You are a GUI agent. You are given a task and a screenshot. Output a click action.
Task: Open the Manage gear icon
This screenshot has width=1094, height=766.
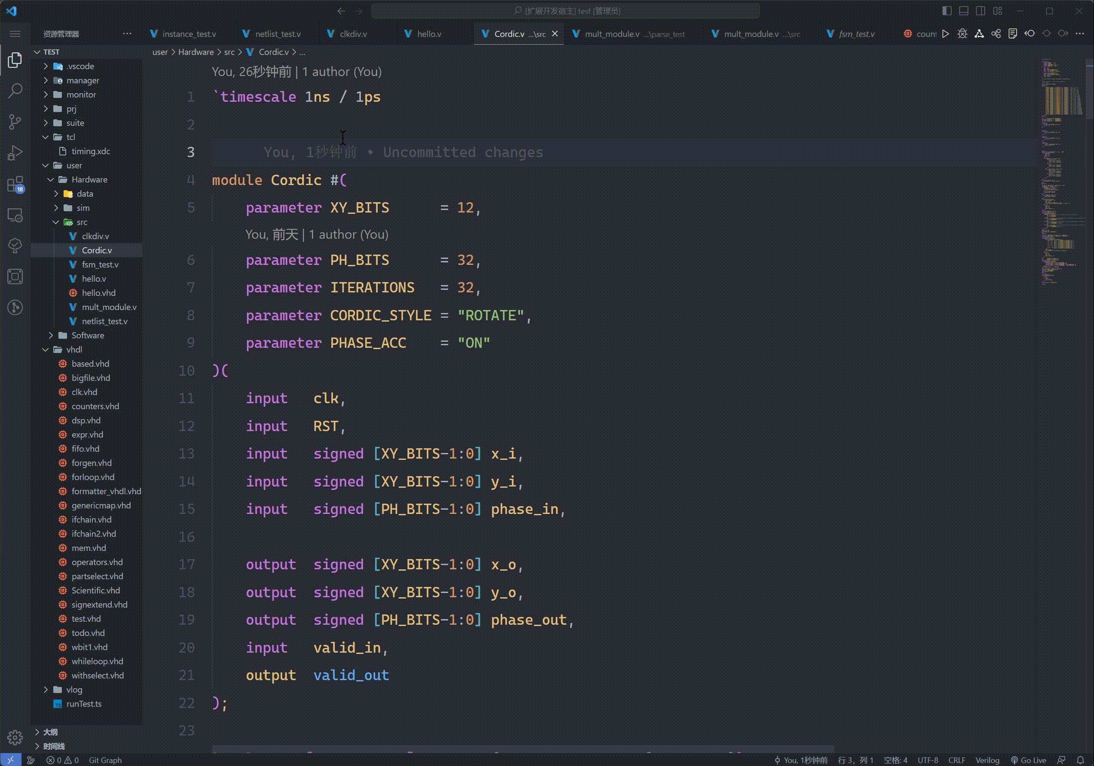point(15,737)
